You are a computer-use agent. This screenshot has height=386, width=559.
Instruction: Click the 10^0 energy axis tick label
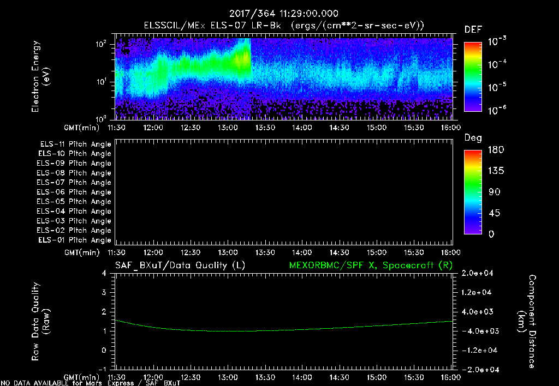coord(101,118)
